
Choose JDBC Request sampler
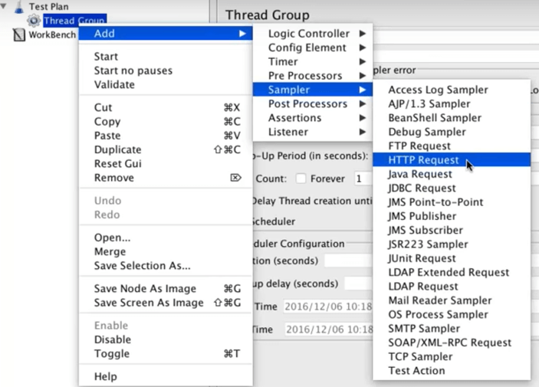tap(422, 188)
